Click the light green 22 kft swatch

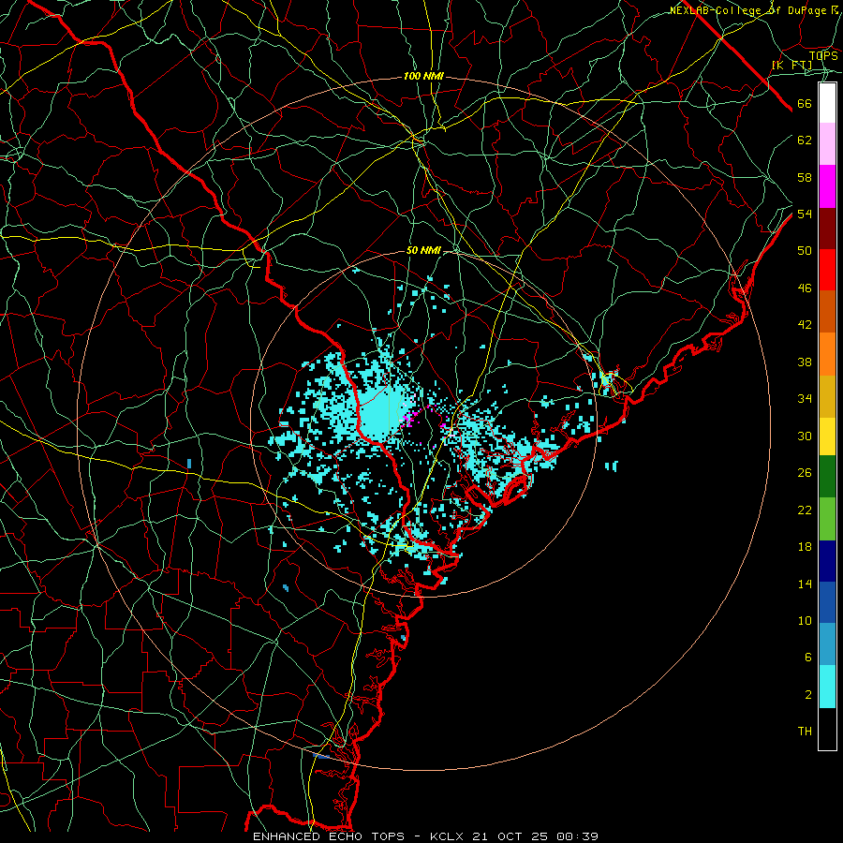point(827,519)
